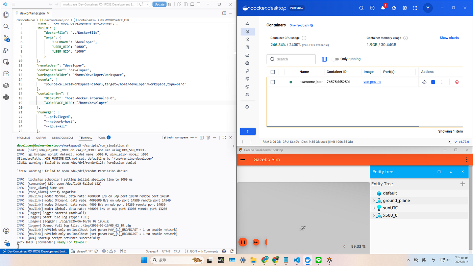This screenshot has height=266, width=473.
Task: Open the Copilot chat dropdown arrow
Action: 148,4
